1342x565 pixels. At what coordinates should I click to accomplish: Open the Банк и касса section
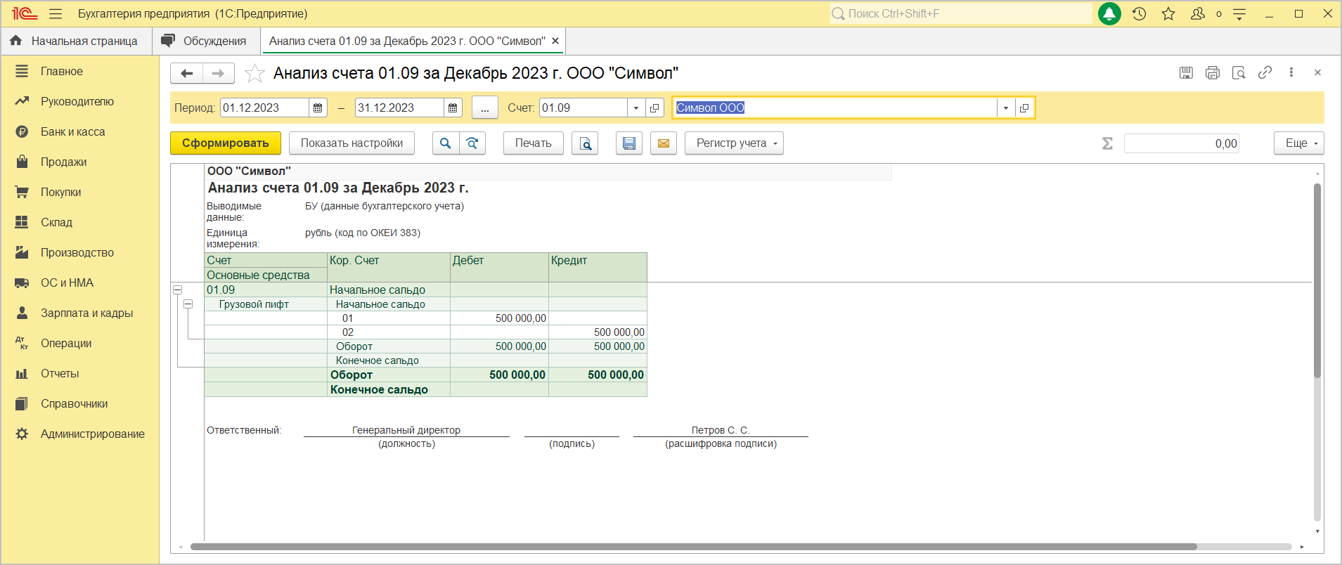72,131
